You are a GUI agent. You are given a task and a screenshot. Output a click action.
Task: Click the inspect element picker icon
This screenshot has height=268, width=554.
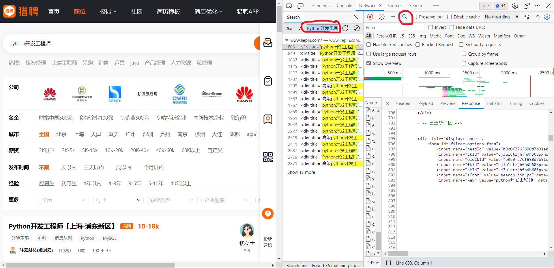click(x=289, y=6)
